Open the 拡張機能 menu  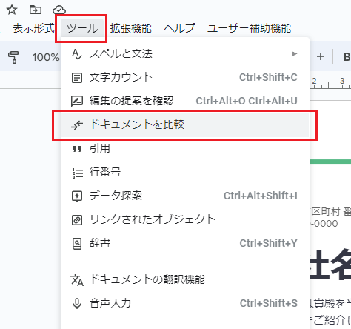[130, 28]
